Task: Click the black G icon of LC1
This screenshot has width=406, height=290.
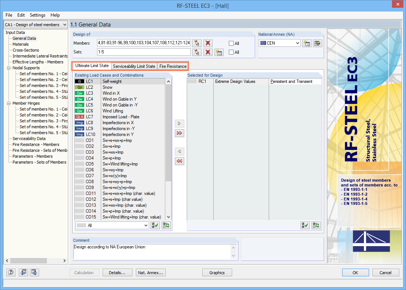Action: 79,81
